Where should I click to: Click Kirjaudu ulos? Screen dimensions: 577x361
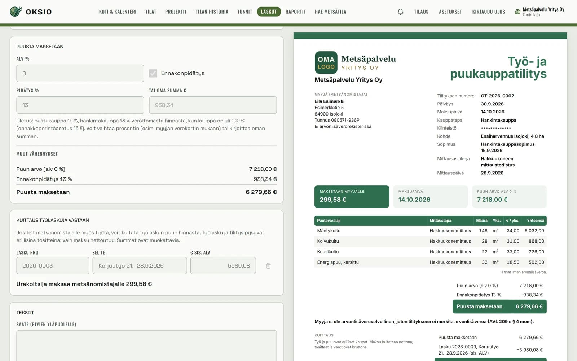pyautogui.click(x=489, y=12)
